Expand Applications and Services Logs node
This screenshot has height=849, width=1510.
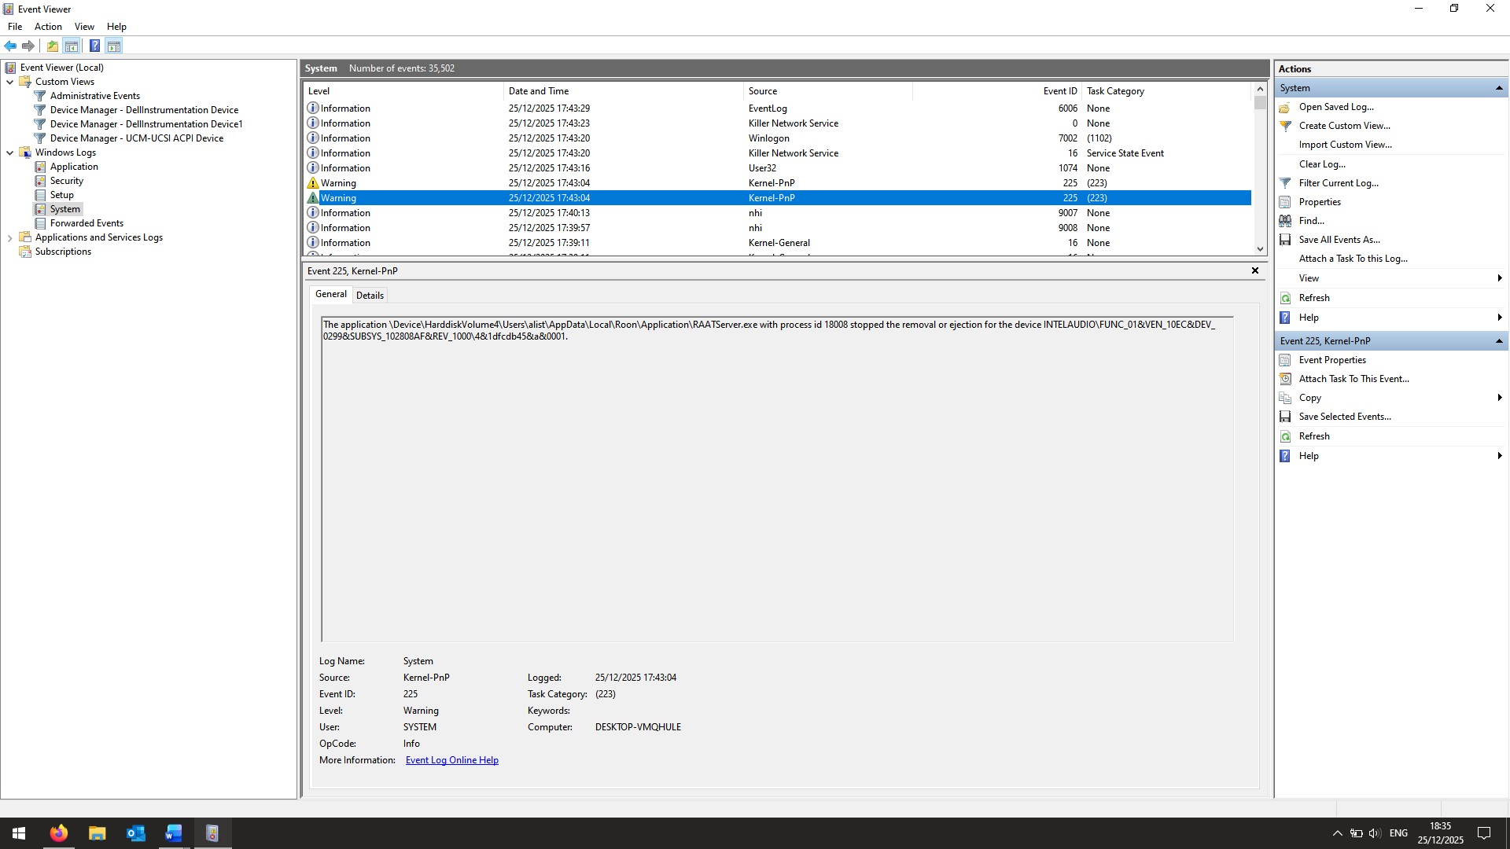pos(9,238)
